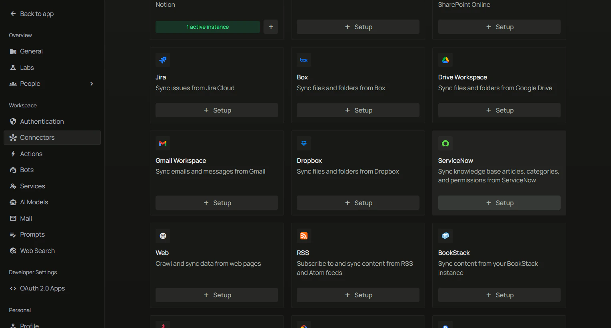This screenshot has width=611, height=328.
Task: Click Setup in the card beside Notion
Action: [x=358, y=27]
